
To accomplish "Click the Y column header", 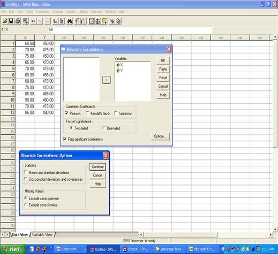I will tap(44, 37).
